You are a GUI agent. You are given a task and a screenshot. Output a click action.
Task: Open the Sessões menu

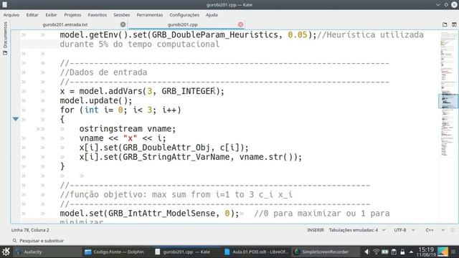tap(121, 14)
